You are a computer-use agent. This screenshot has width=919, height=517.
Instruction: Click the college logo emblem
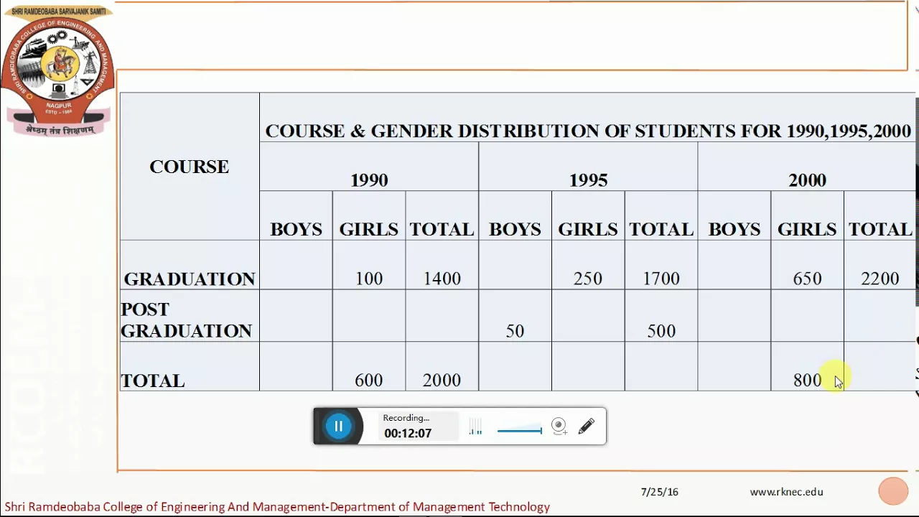(58, 70)
